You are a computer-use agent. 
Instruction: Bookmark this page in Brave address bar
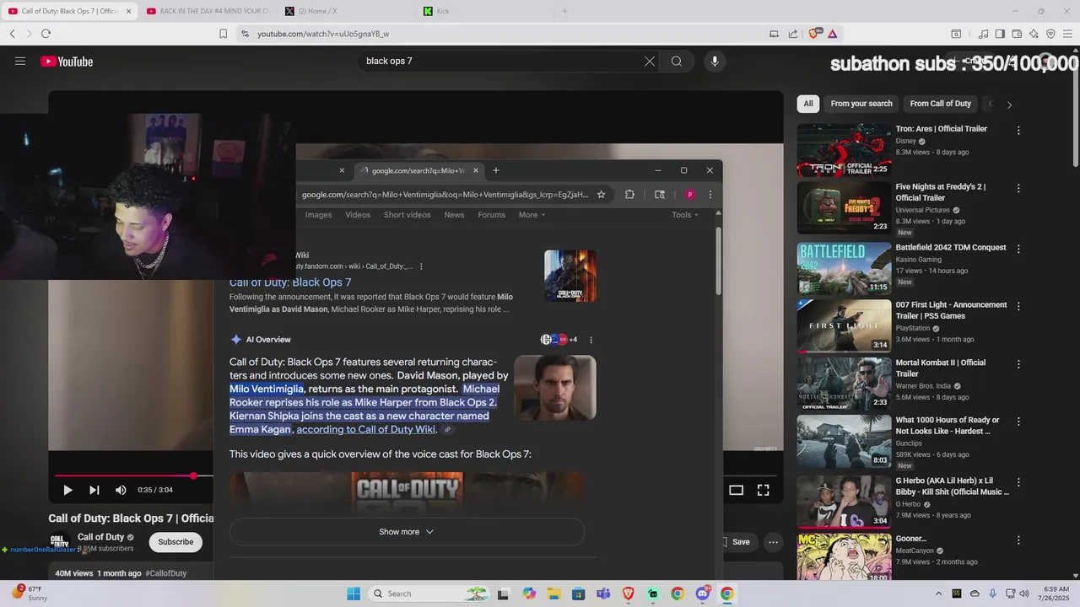click(x=223, y=34)
